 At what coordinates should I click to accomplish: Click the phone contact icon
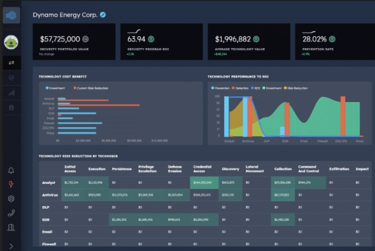tap(11, 213)
